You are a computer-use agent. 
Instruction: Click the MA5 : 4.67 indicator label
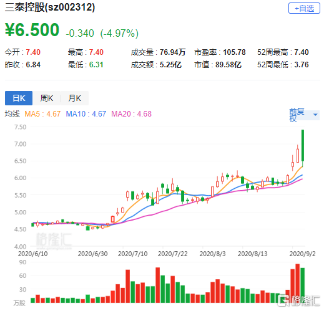click(x=42, y=114)
